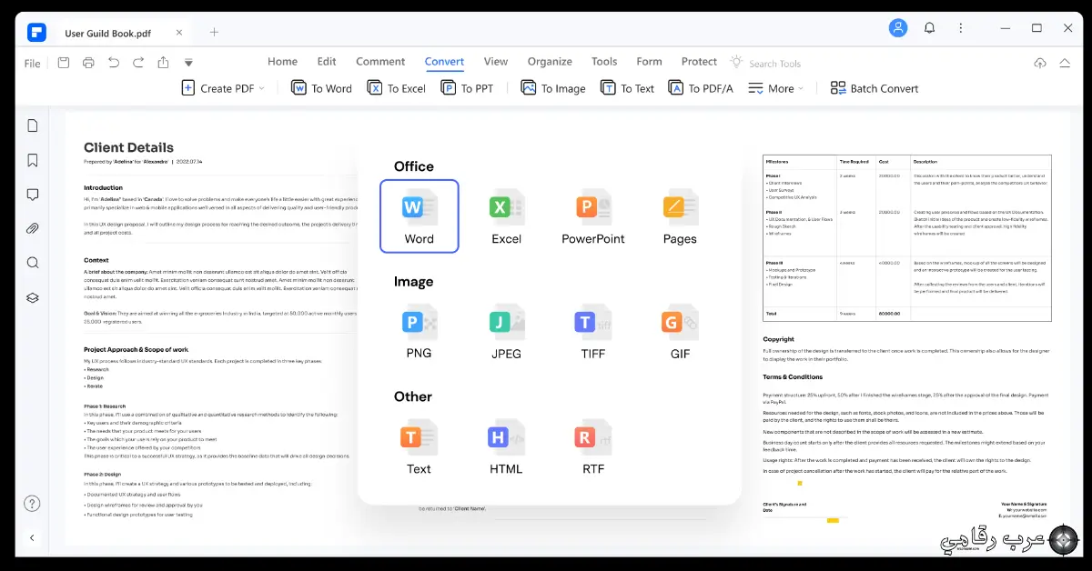Viewport: 1092px width, 571px height.
Task: Select the Pages format icon
Action: 680,216
